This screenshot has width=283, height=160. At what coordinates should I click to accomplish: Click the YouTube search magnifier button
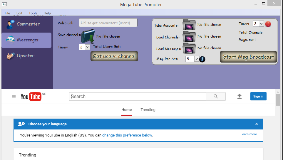click(216, 97)
